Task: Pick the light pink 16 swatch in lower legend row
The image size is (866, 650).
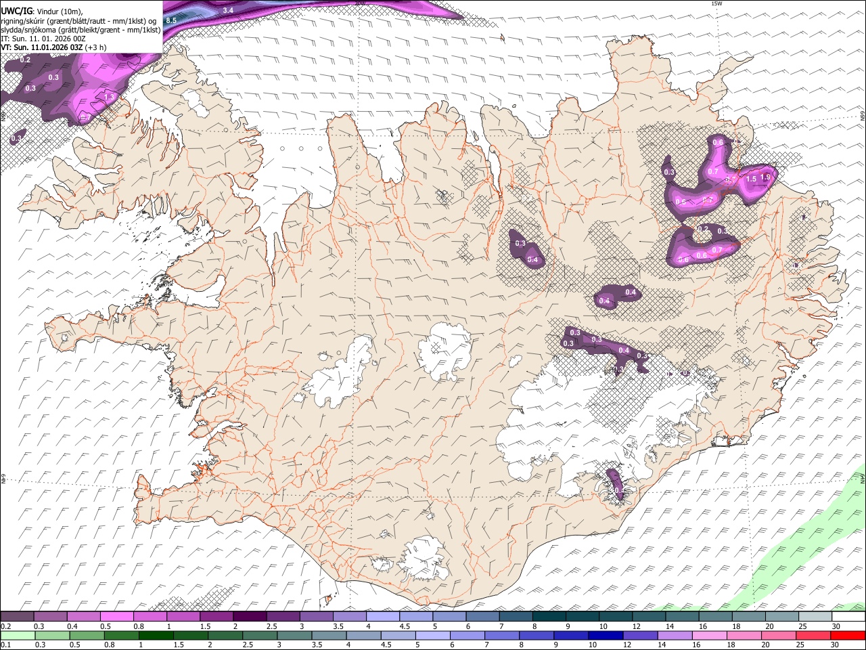Action: [709, 635]
